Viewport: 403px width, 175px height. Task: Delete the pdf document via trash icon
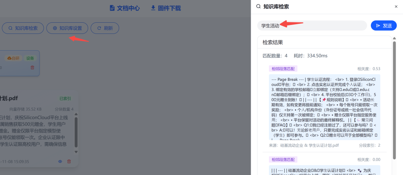pyautogui.click(x=69, y=161)
